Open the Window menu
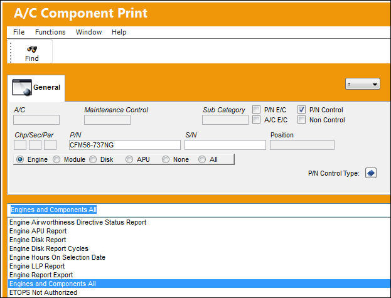 click(88, 32)
